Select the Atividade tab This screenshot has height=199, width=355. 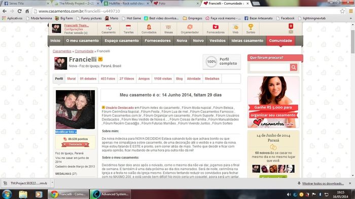(x=194, y=78)
